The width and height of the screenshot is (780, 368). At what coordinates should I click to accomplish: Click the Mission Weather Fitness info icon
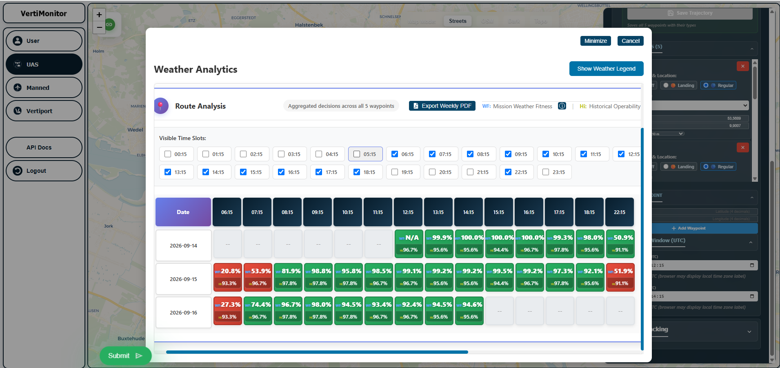click(562, 106)
